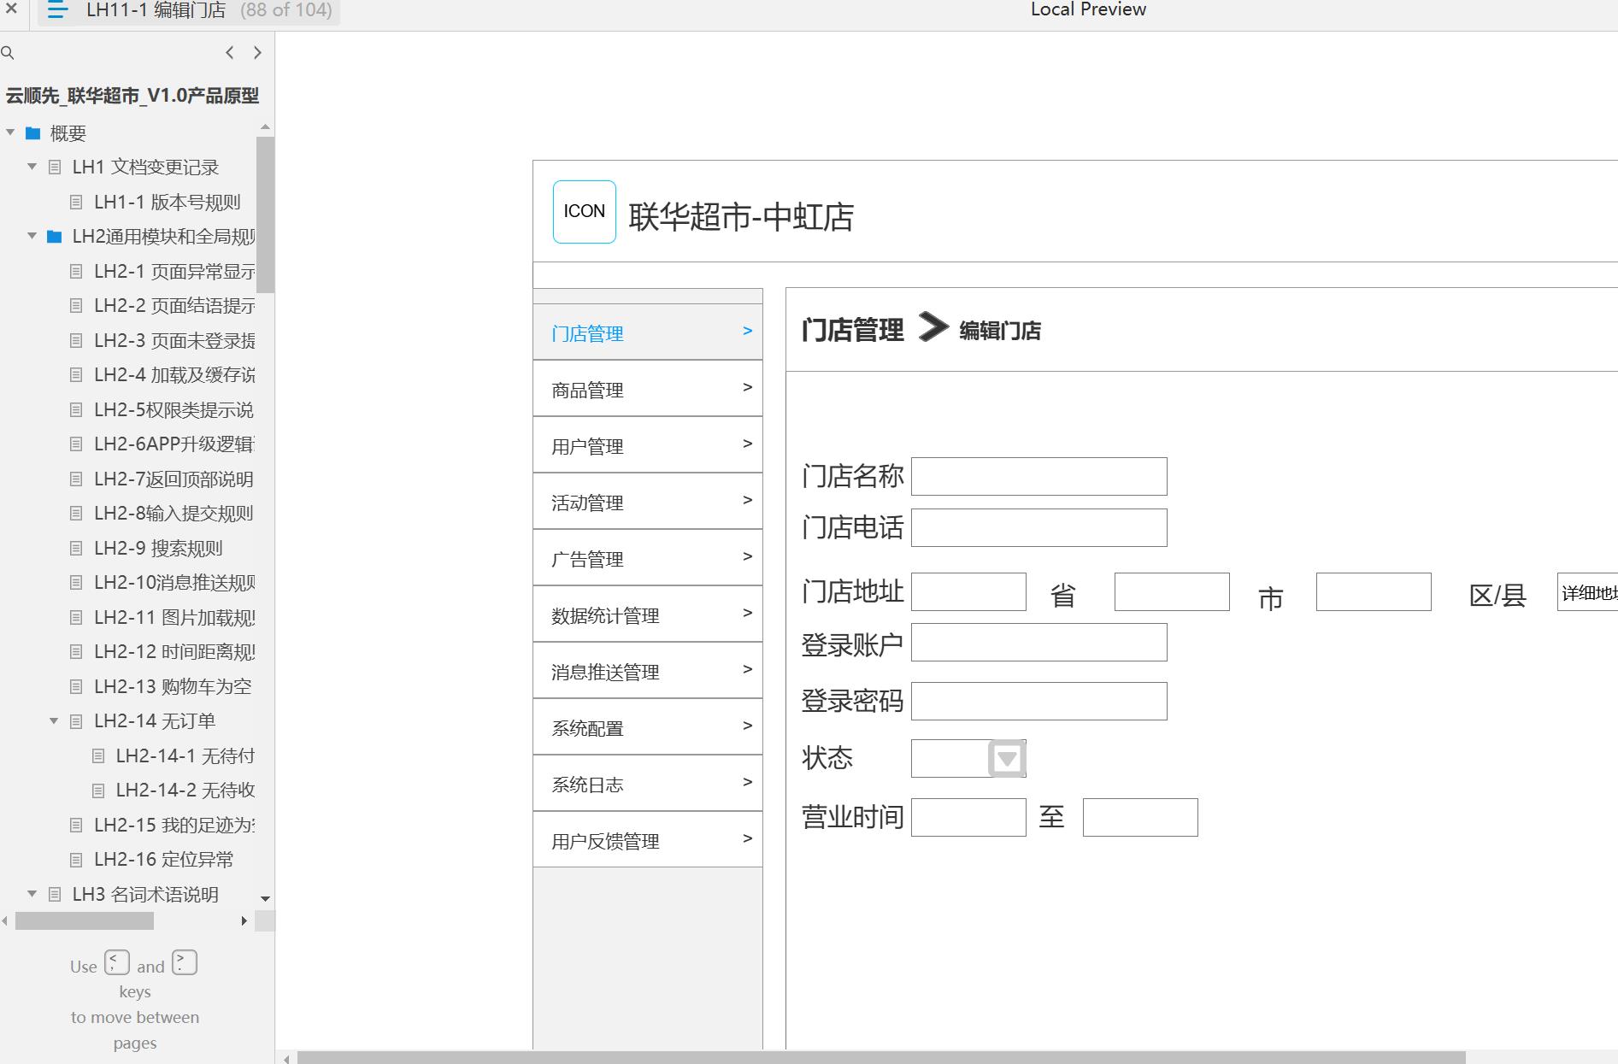Viewport: 1618px width, 1064px height.
Task: Toggle the page list hamburger icon
Action: pos(57,10)
